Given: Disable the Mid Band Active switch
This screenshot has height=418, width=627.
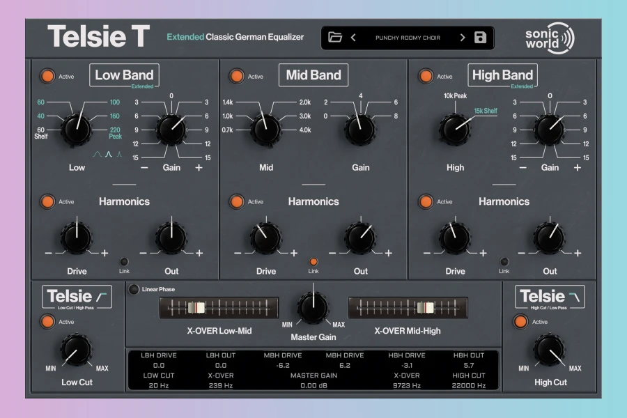Looking at the screenshot, I should pyautogui.click(x=237, y=76).
